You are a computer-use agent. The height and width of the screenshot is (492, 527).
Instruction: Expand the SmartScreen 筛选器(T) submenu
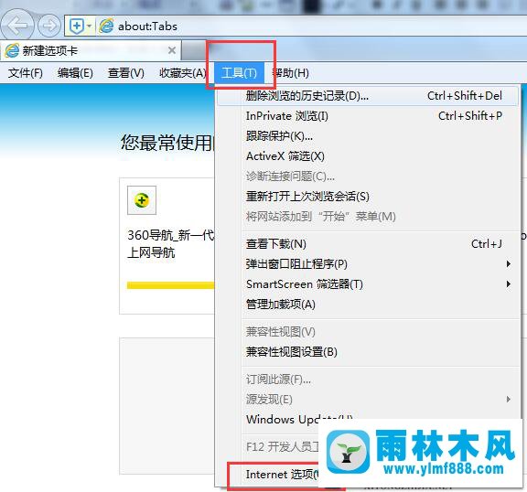(368, 284)
